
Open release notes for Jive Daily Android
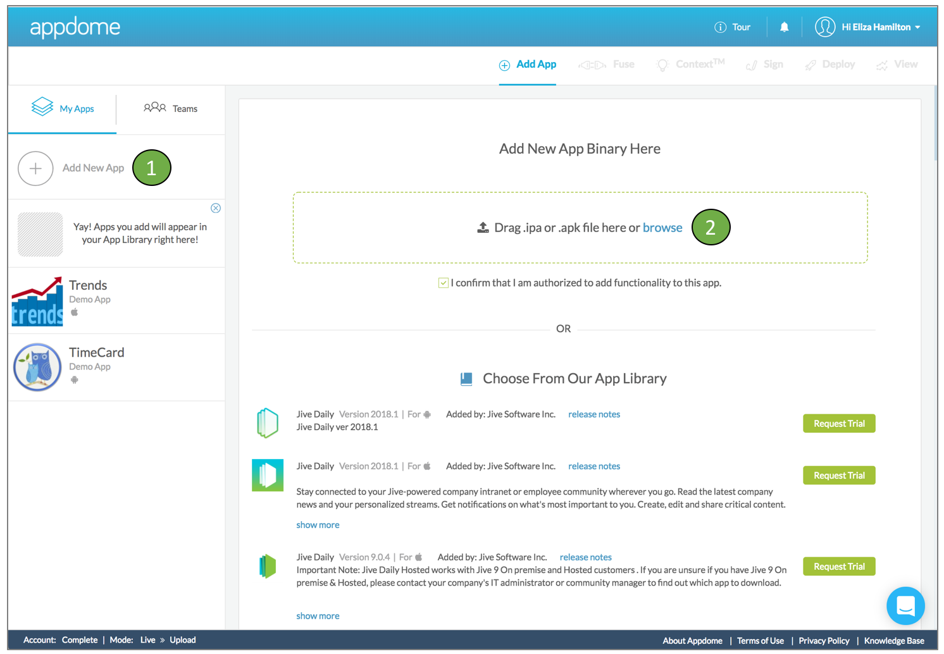(594, 414)
